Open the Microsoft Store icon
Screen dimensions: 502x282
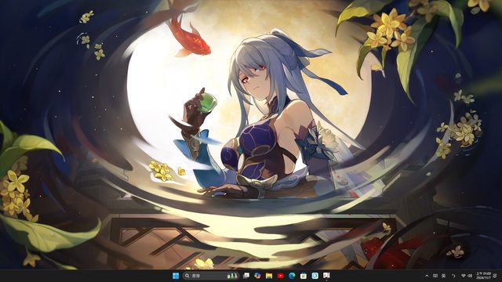coord(304,276)
